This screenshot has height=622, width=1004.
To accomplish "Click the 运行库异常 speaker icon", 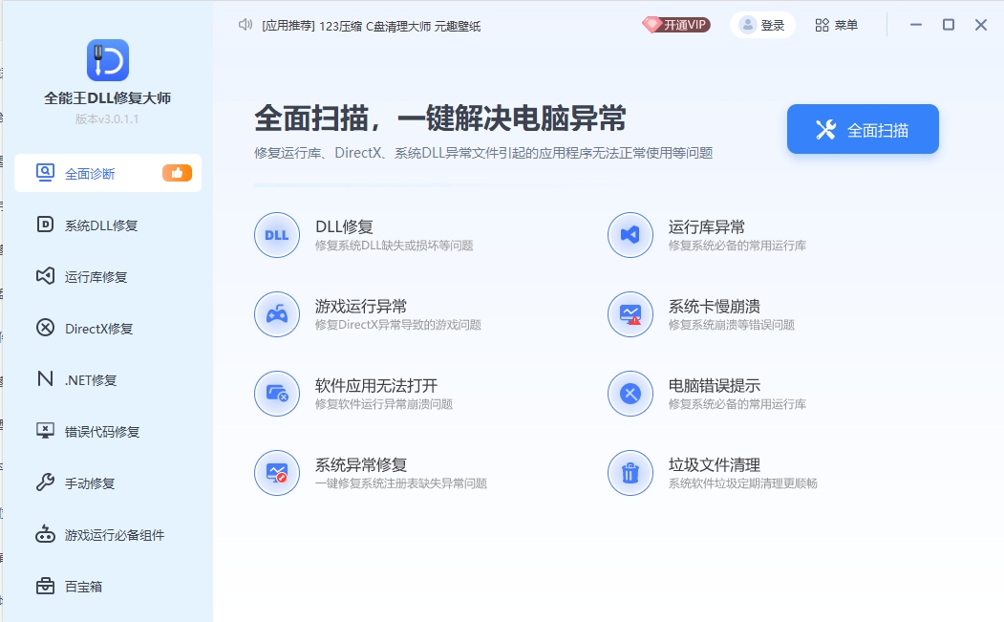I will click(x=630, y=235).
